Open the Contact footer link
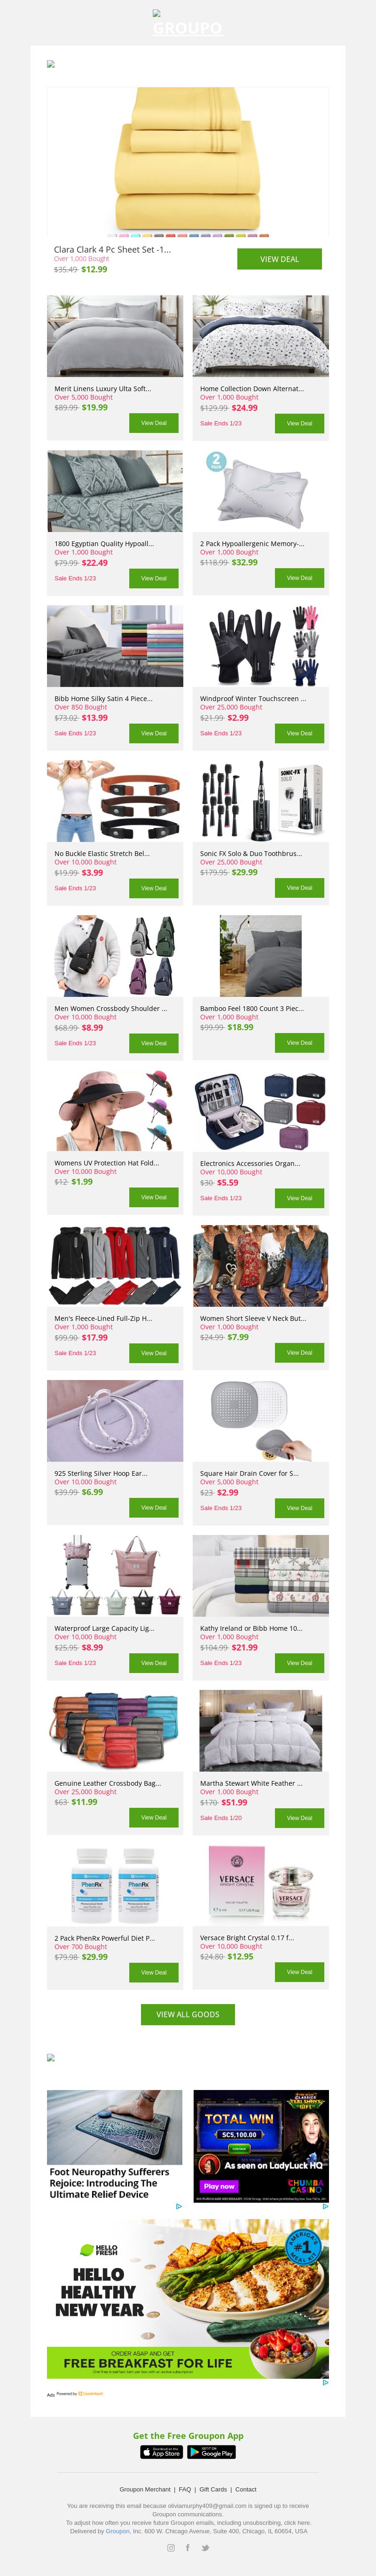This screenshot has height=2576, width=376. [246, 2489]
